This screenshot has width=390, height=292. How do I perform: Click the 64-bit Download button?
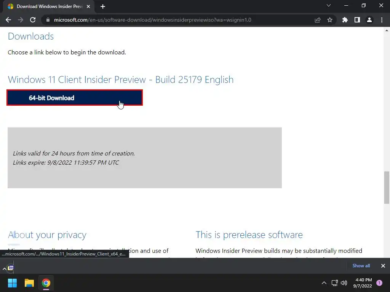[75, 98]
